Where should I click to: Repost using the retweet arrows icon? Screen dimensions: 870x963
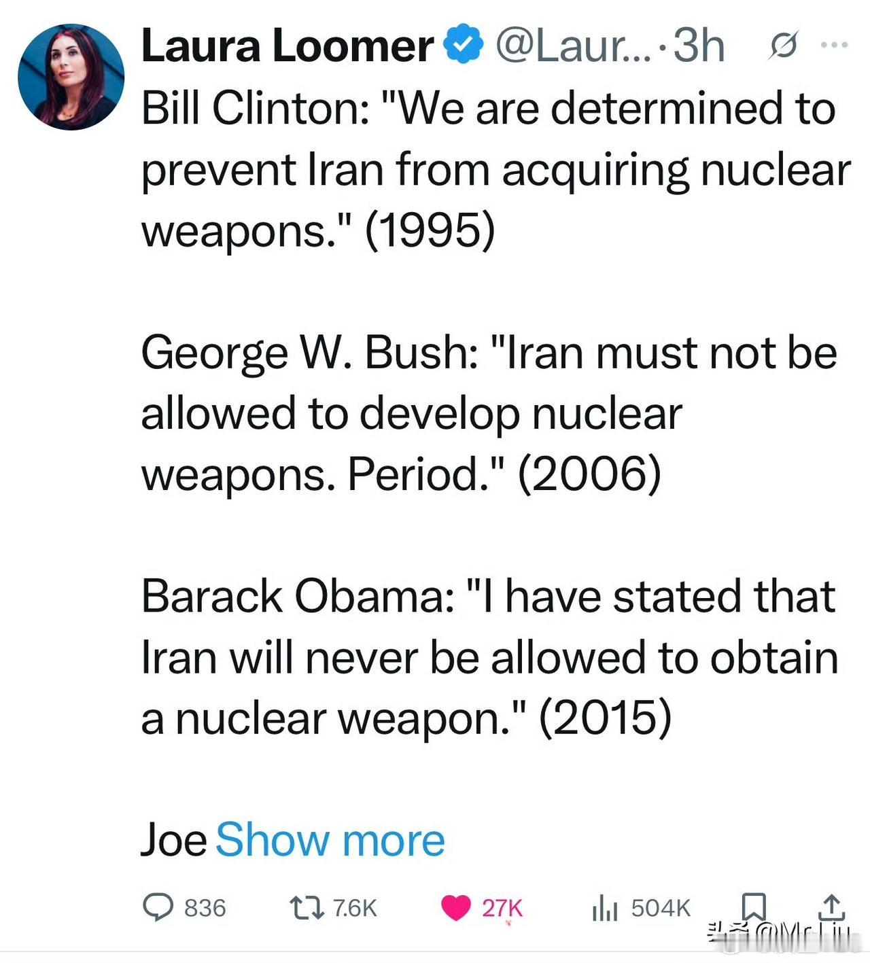point(307,908)
